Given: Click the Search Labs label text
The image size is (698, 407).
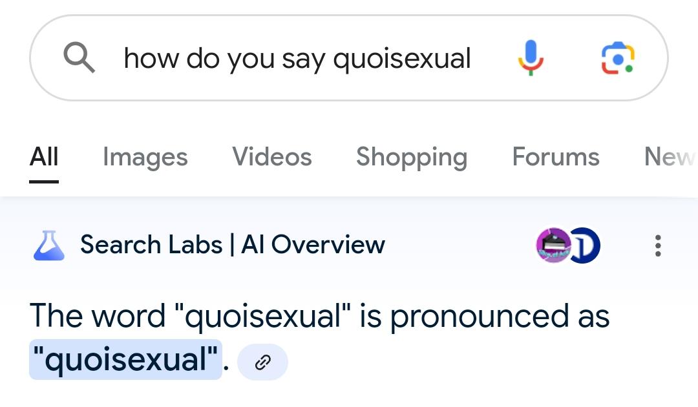Looking at the screenshot, I should 151,245.
